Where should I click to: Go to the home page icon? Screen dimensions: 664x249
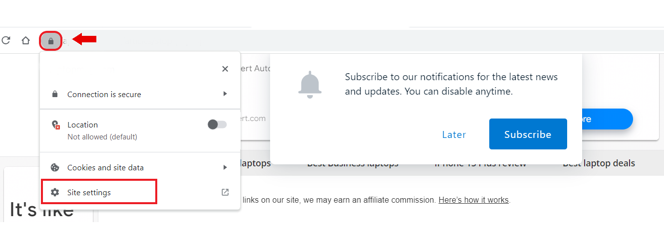tap(26, 40)
